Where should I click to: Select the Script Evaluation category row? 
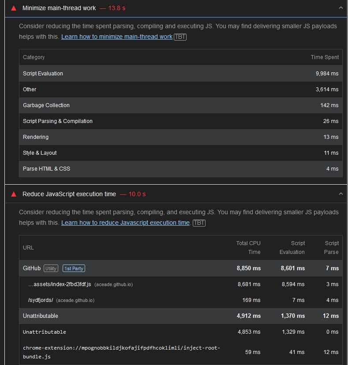click(181, 73)
